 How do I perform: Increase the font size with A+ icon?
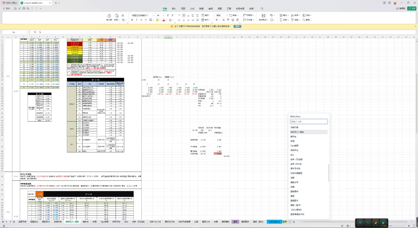click(168, 15)
